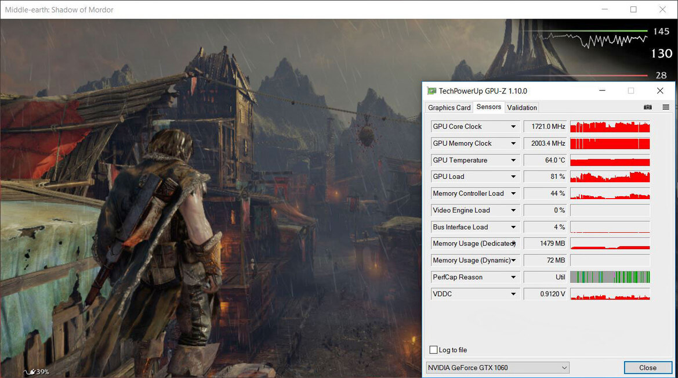Click the 4 % bus interface load value
678x378 pixels.
545,227
